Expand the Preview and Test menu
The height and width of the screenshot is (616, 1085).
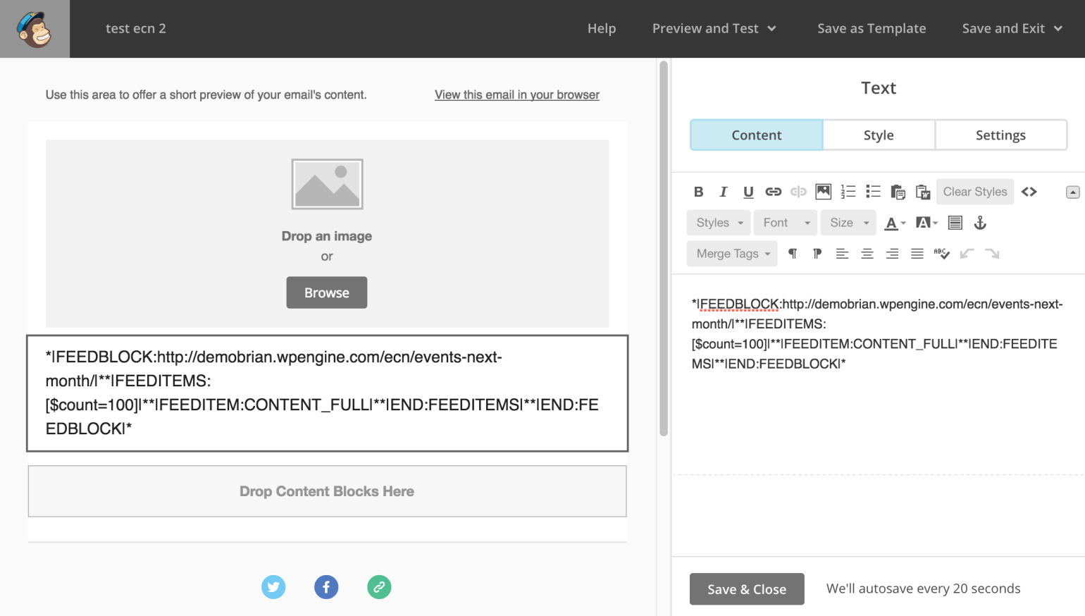click(x=714, y=29)
